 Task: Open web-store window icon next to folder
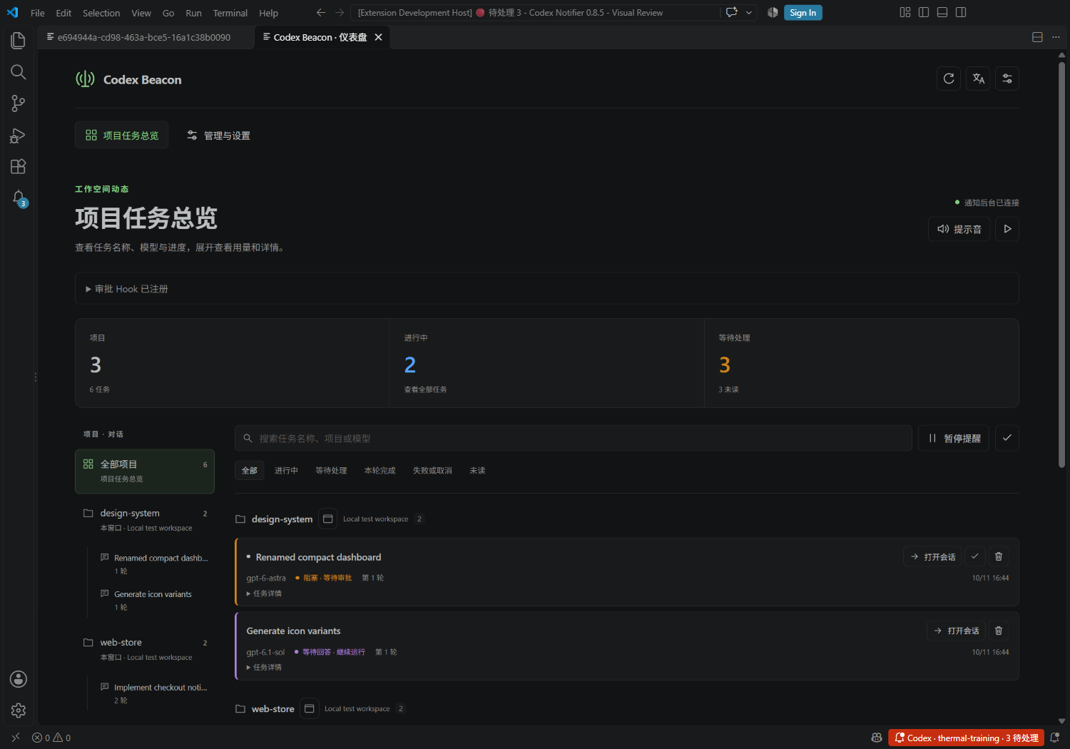(309, 708)
